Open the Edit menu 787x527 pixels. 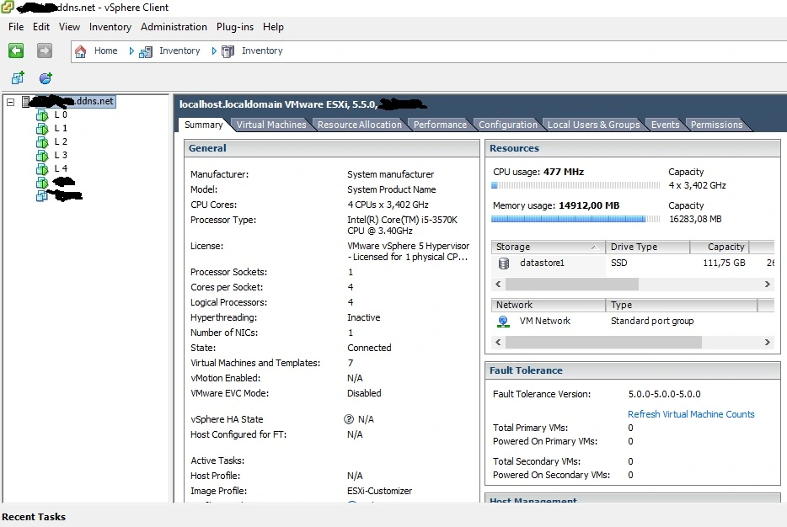(x=41, y=27)
